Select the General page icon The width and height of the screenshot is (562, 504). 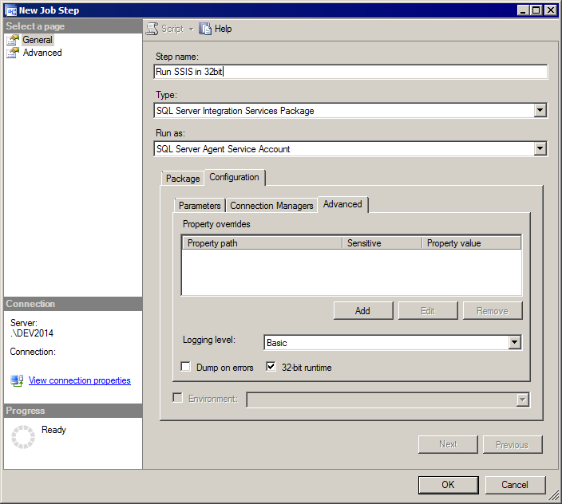13,40
